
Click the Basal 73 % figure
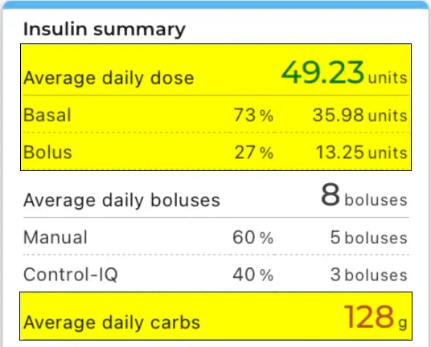[x=253, y=115]
